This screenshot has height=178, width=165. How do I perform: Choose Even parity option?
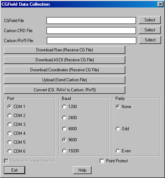click(118, 151)
